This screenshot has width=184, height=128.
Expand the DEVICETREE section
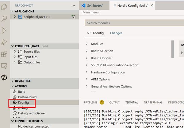pyautogui.click(x=13, y=81)
